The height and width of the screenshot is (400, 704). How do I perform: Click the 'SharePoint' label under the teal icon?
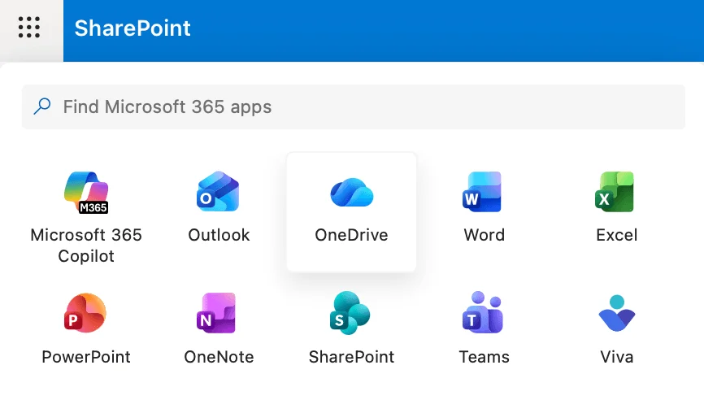pos(351,357)
